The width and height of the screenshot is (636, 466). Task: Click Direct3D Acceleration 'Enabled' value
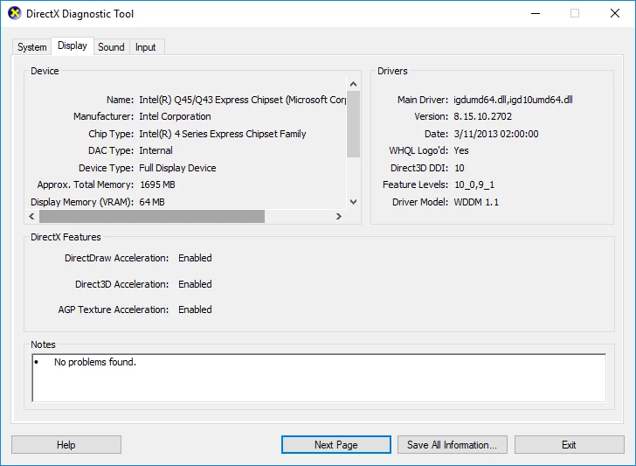pyautogui.click(x=195, y=284)
